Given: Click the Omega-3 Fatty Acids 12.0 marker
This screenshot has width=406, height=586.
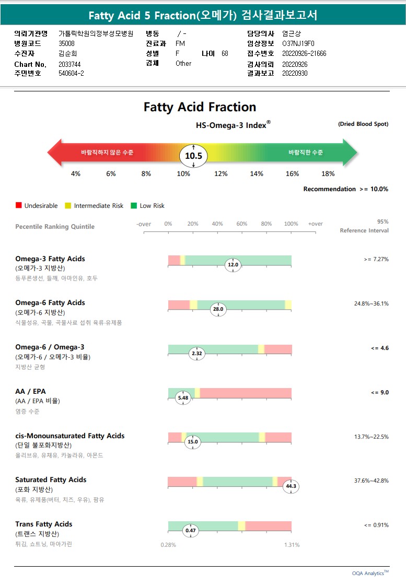Looking at the screenshot, I should [x=233, y=265].
